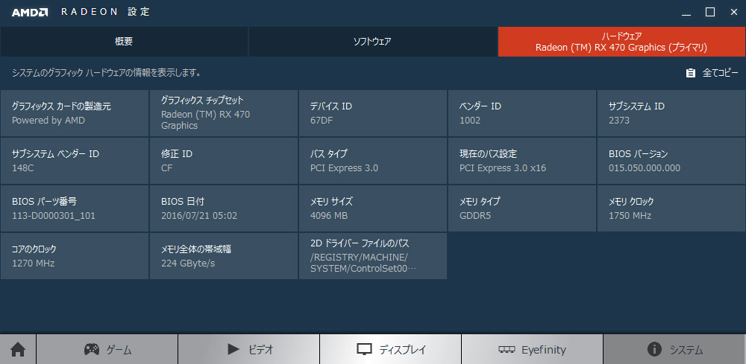The width and height of the screenshot is (746, 364).
Task: Click the 全てコピー button
Action: click(712, 73)
